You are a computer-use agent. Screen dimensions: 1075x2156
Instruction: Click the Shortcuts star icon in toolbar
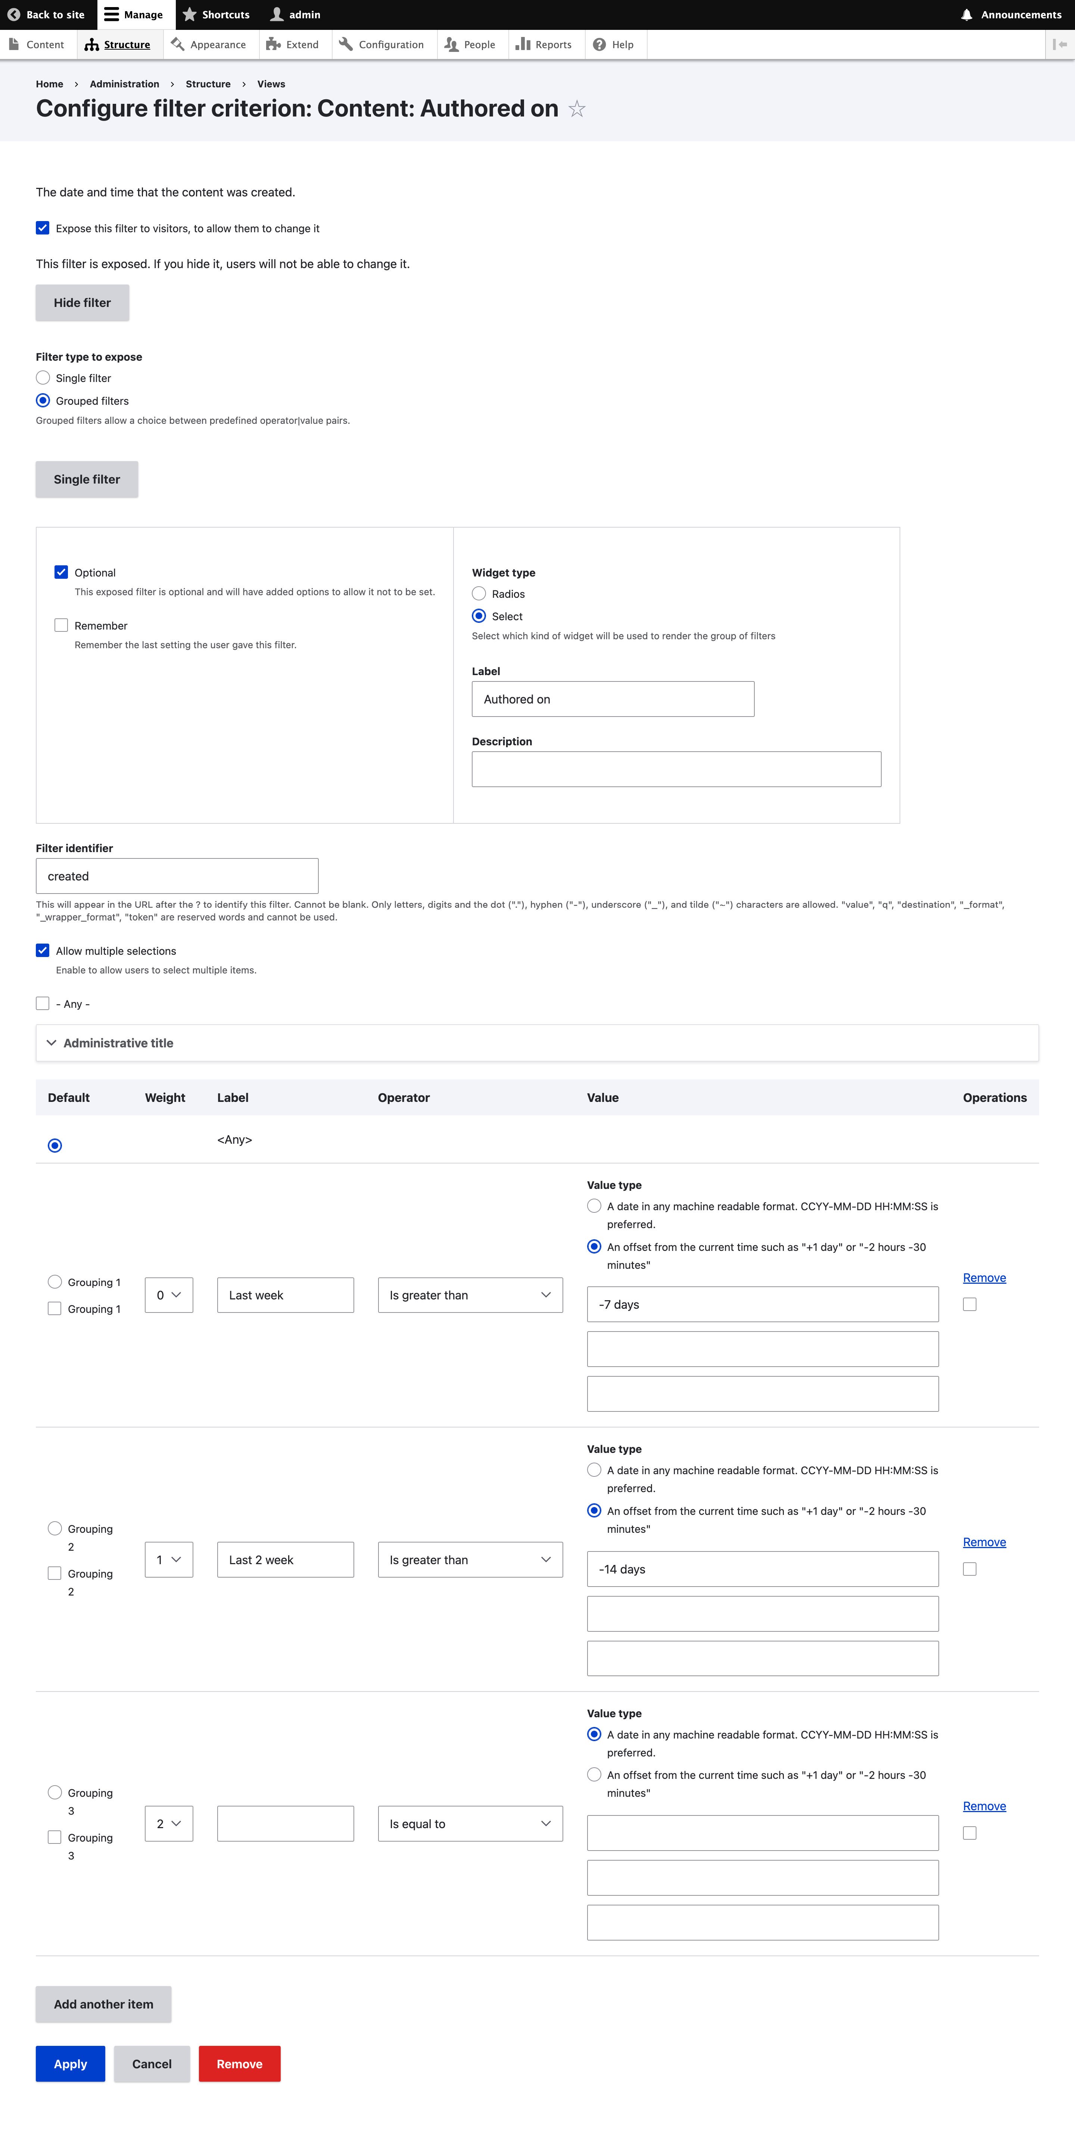coord(190,14)
